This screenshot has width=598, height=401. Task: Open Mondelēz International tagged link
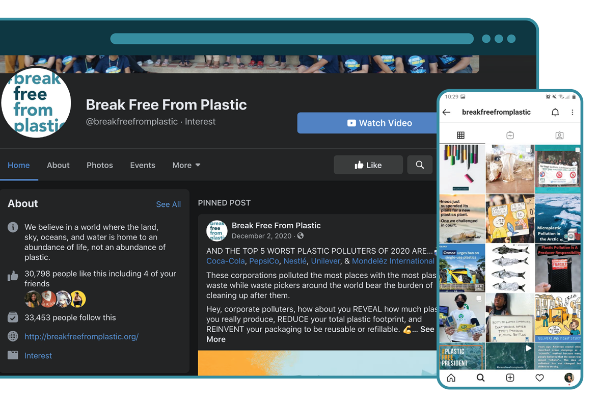pyautogui.click(x=393, y=261)
